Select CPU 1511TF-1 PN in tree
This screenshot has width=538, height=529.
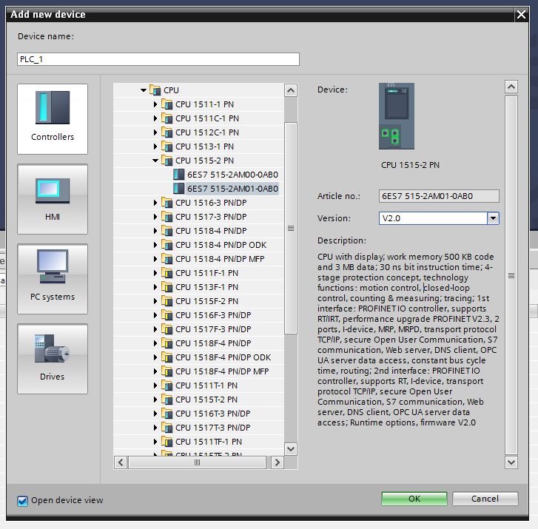click(209, 442)
